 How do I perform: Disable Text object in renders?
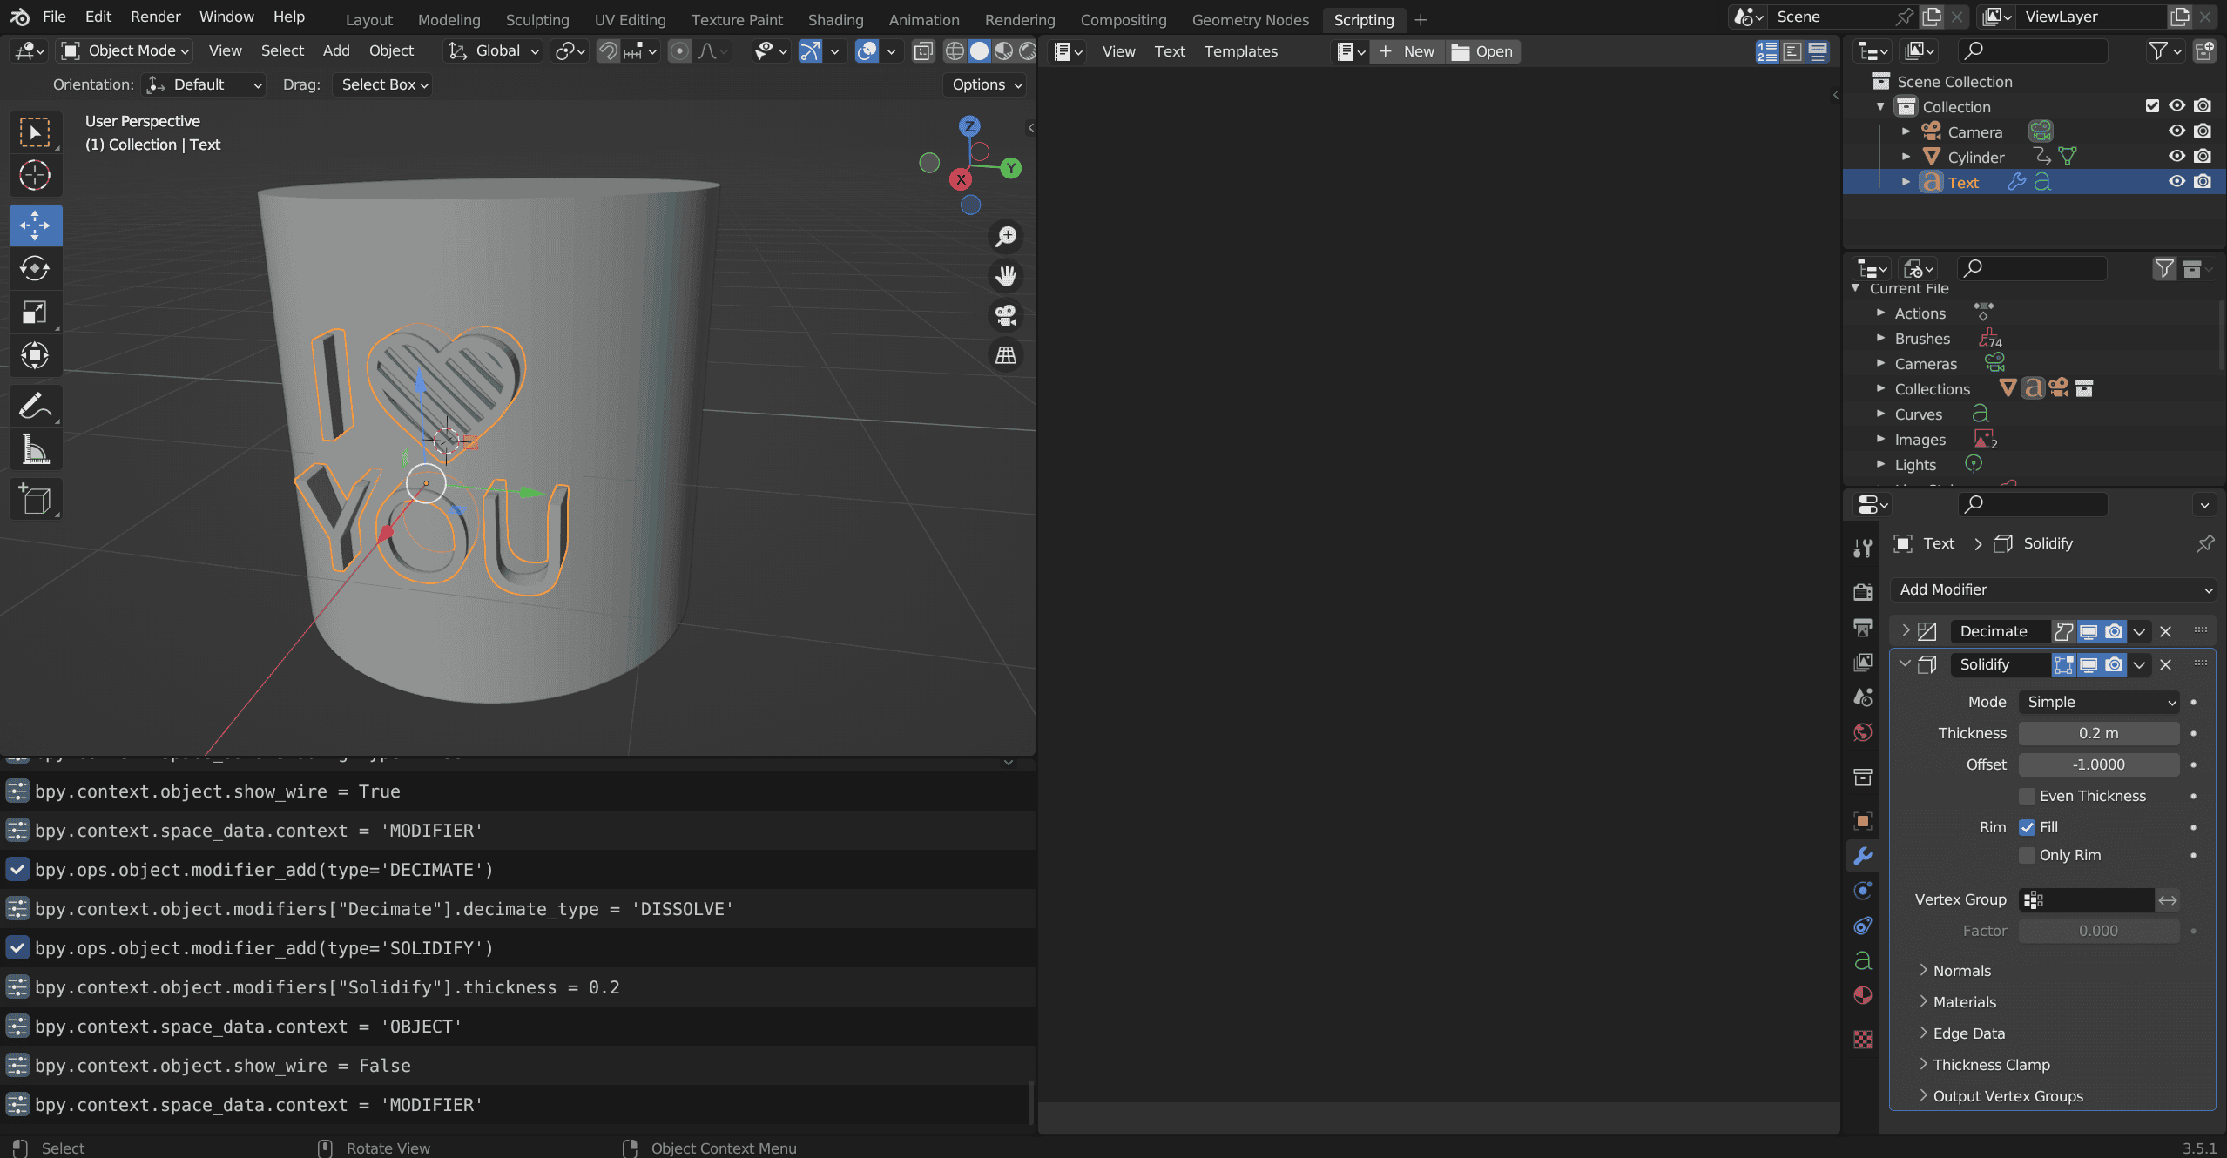click(2203, 182)
